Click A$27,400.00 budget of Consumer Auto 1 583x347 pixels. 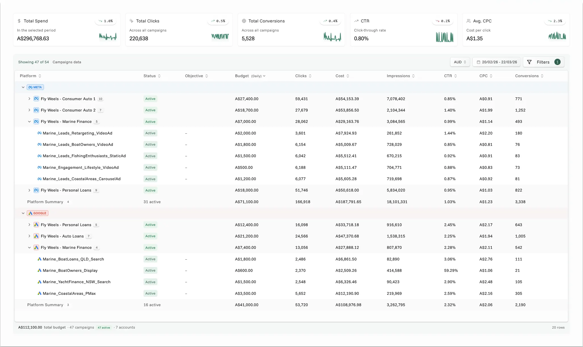pyautogui.click(x=247, y=99)
